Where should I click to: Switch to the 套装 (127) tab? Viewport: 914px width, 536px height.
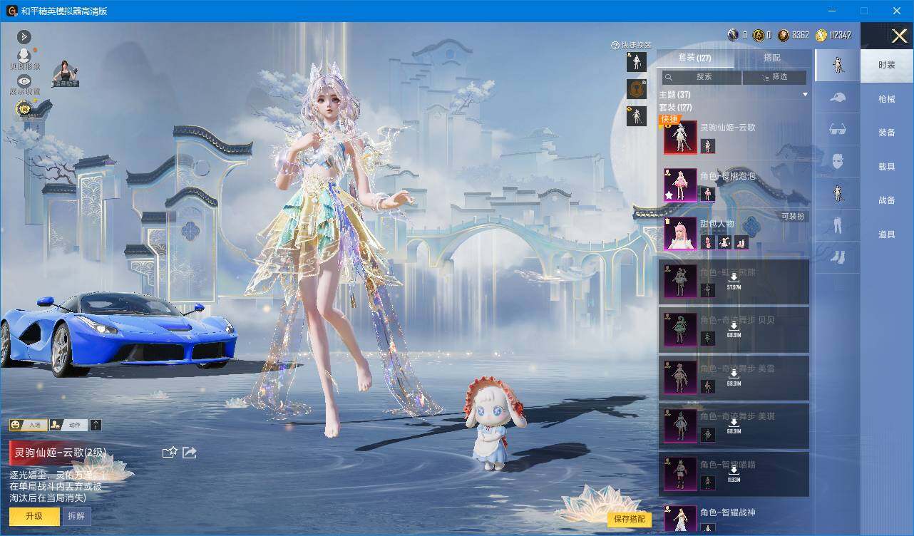[x=694, y=58]
